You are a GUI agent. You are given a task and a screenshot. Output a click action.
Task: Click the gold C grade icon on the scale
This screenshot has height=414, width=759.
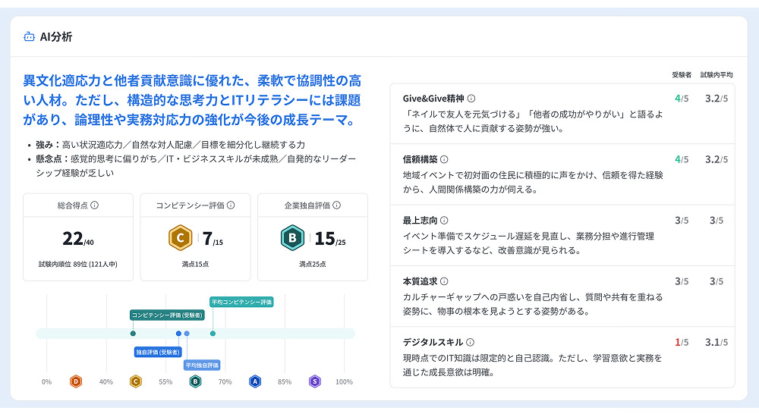click(136, 381)
